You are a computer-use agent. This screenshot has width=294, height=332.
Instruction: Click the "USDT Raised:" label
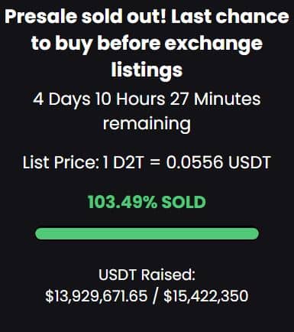(x=147, y=275)
